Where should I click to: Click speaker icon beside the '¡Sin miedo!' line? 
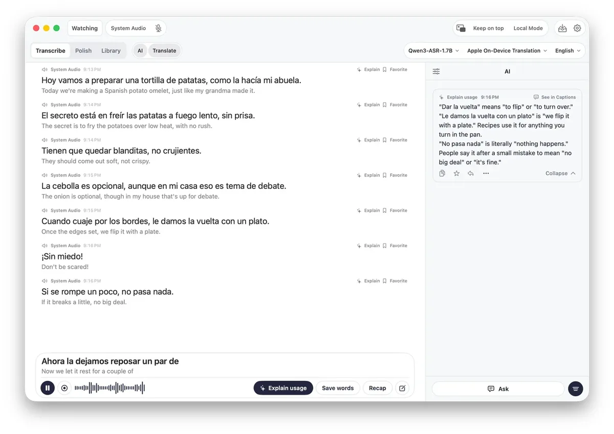(45, 246)
